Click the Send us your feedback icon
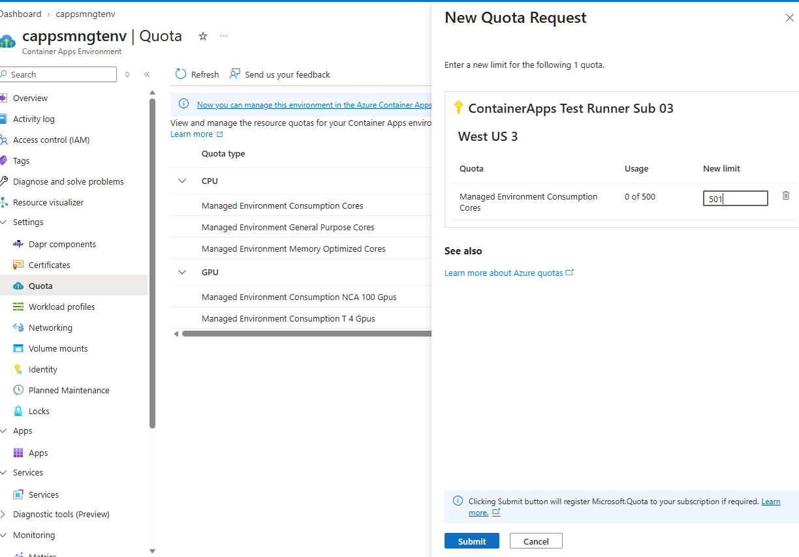 235,74
